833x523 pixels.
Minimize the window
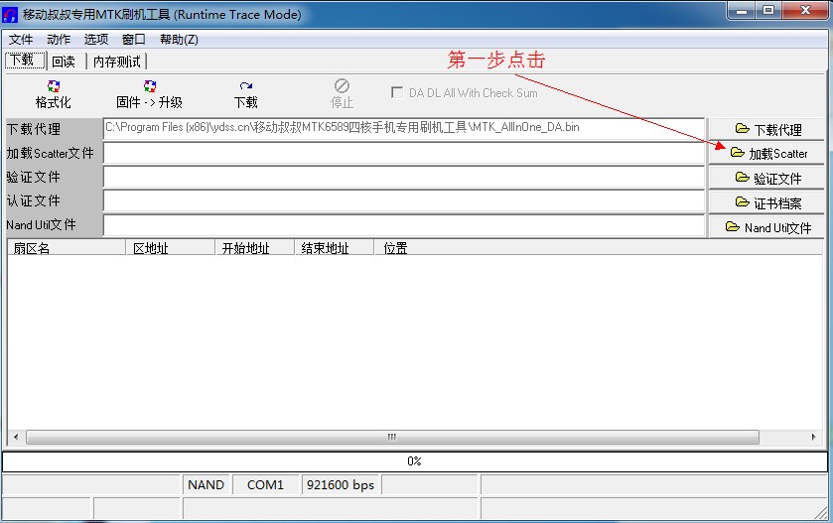click(x=743, y=11)
